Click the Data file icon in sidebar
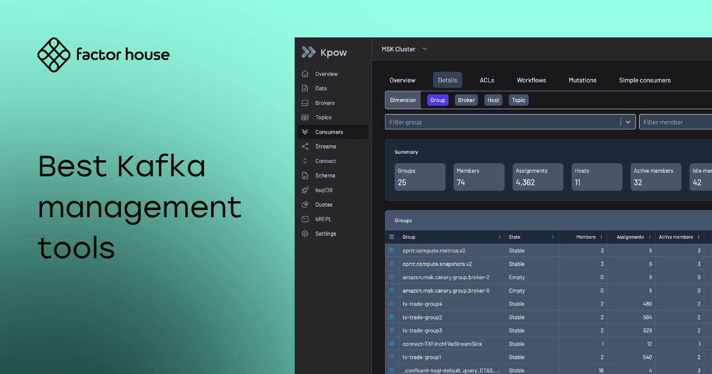Screen dimensions: 712x374 (x=305, y=88)
